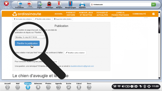The width and height of the screenshot is (162, 91).
Task: Click the Marquer bookmark icon
Action: (59, 4)
